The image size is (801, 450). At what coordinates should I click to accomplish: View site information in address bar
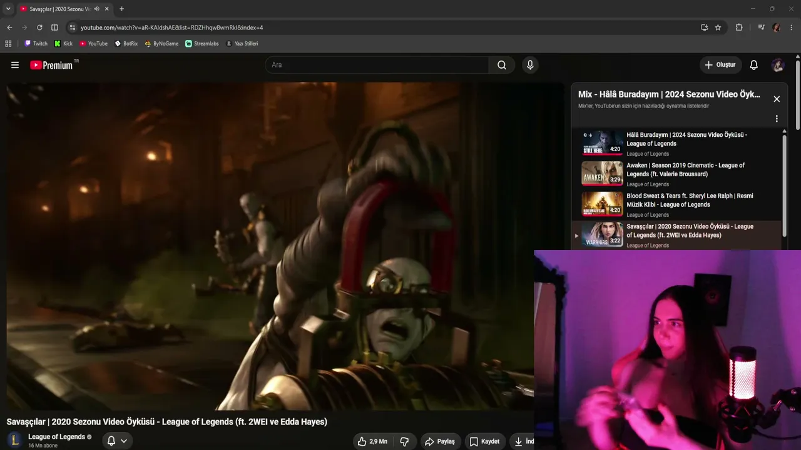[x=73, y=27]
